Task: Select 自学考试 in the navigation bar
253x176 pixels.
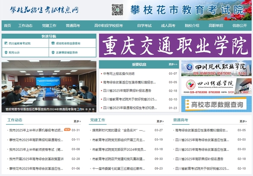Action: point(144,25)
